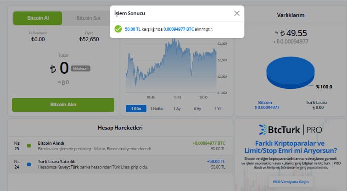The image size is (347, 191).
Task: Switch to the Bitcoin Al tab
Action: point(38,18)
